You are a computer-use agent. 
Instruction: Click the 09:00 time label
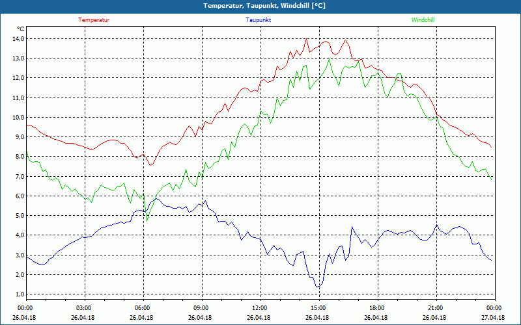click(202, 308)
